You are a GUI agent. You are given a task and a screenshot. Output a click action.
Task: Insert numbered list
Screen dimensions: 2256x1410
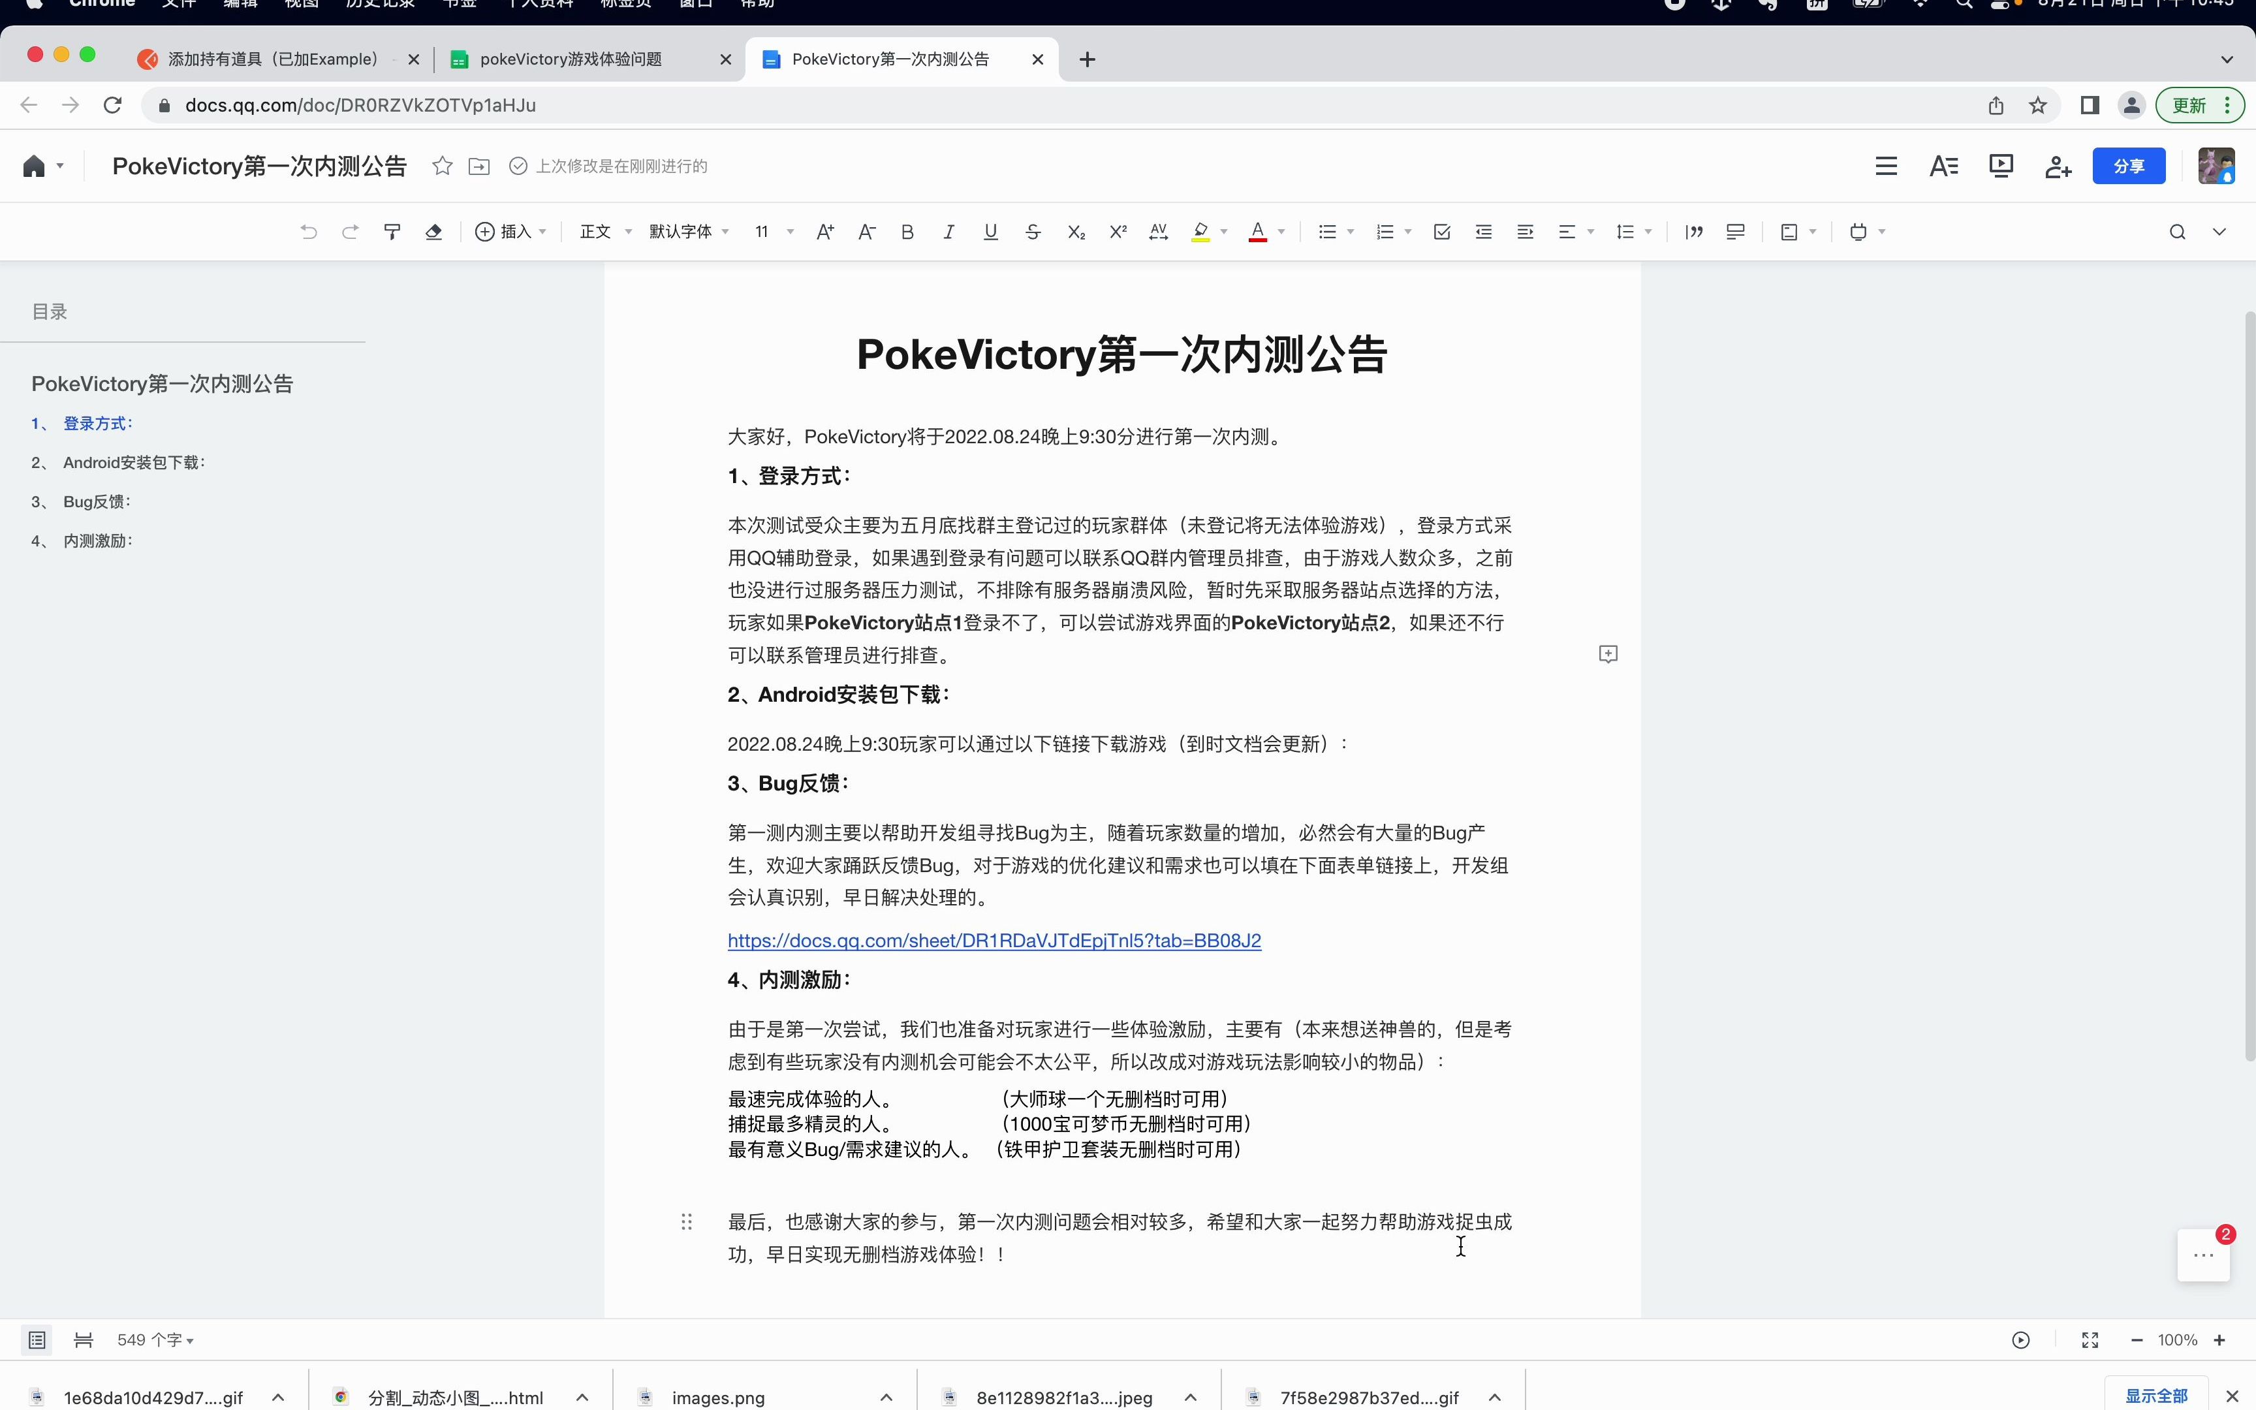[1385, 232]
